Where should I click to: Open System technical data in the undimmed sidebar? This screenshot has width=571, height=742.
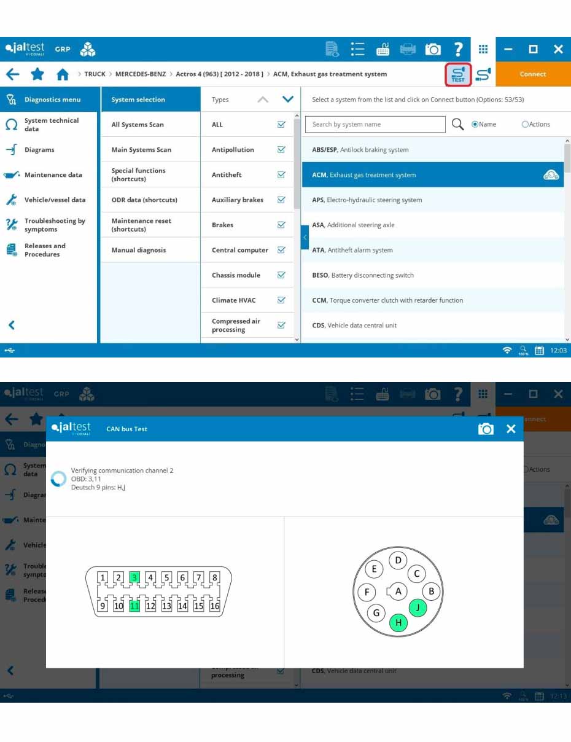click(49, 125)
